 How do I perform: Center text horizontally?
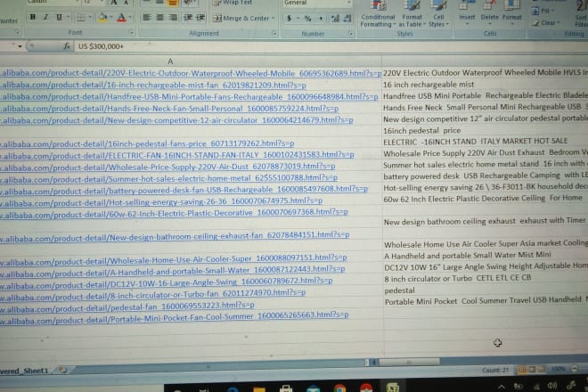pyautogui.click(x=159, y=18)
